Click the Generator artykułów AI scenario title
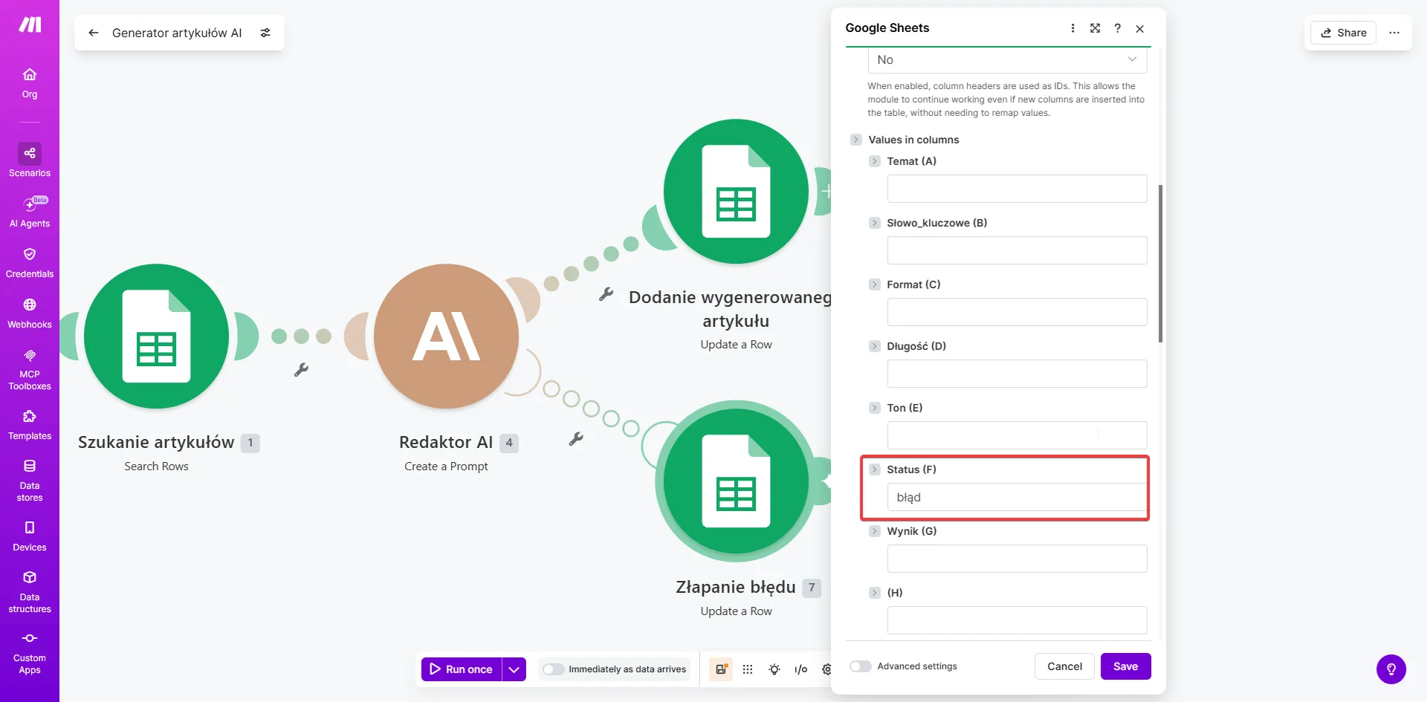The width and height of the screenshot is (1427, 702). [x=177, y=33]
